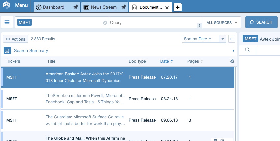Focus the document viewer search field

tap(268, 50)
